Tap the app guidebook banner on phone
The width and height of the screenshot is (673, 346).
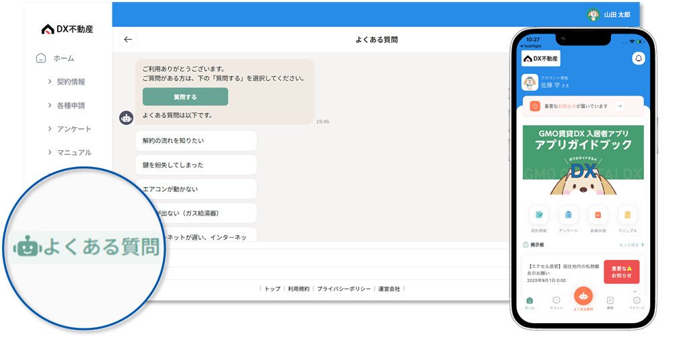click(583, 160)
